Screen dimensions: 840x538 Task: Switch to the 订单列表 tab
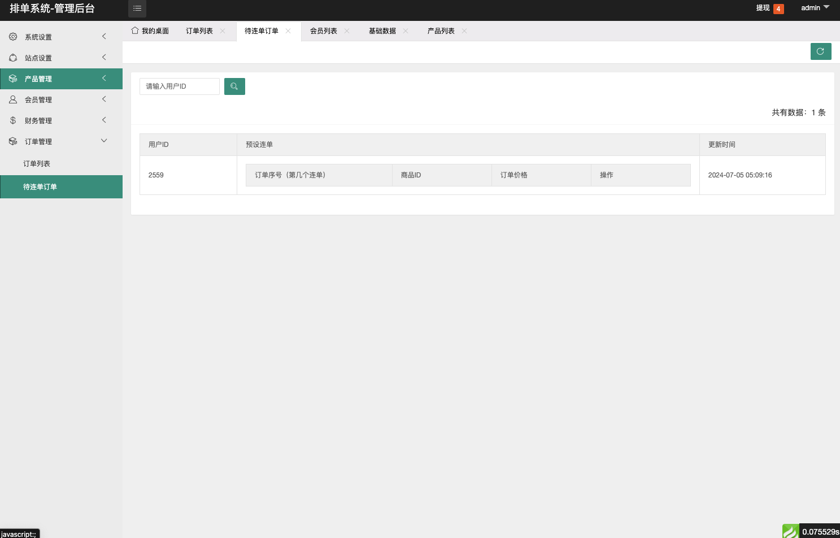point(199,31)
